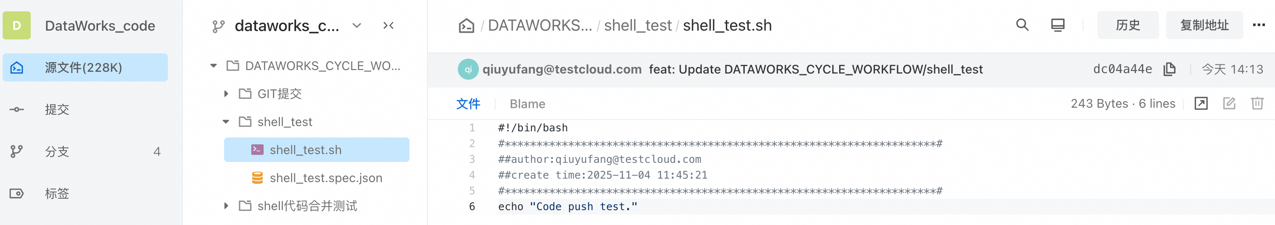
Task: Copy the commit hash dc04a44e
Action: click(1169, 69)
